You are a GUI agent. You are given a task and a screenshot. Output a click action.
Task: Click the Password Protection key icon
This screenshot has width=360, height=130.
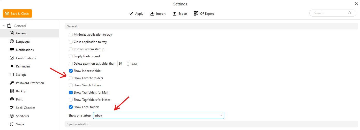[x=12, y=83]
